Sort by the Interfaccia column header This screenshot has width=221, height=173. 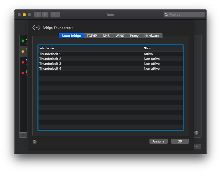click(x=91, y=48)
